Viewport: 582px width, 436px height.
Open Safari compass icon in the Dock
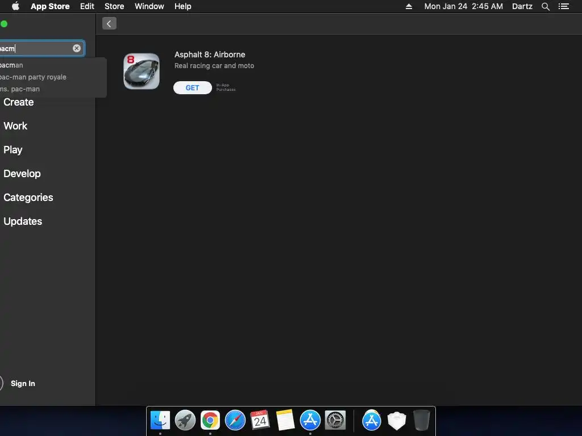coord(235,421)
